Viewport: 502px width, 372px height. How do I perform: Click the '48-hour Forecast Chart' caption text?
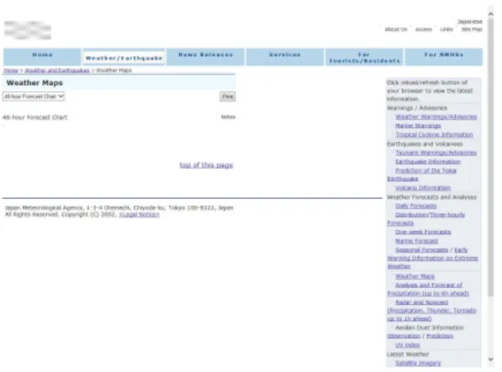pos(35,118)
